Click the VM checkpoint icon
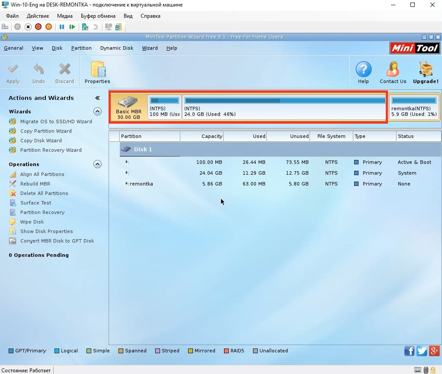442x374 pixels. (85, 27)
